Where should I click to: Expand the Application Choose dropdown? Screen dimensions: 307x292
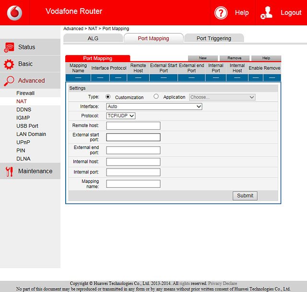click(x=222, y=97)
